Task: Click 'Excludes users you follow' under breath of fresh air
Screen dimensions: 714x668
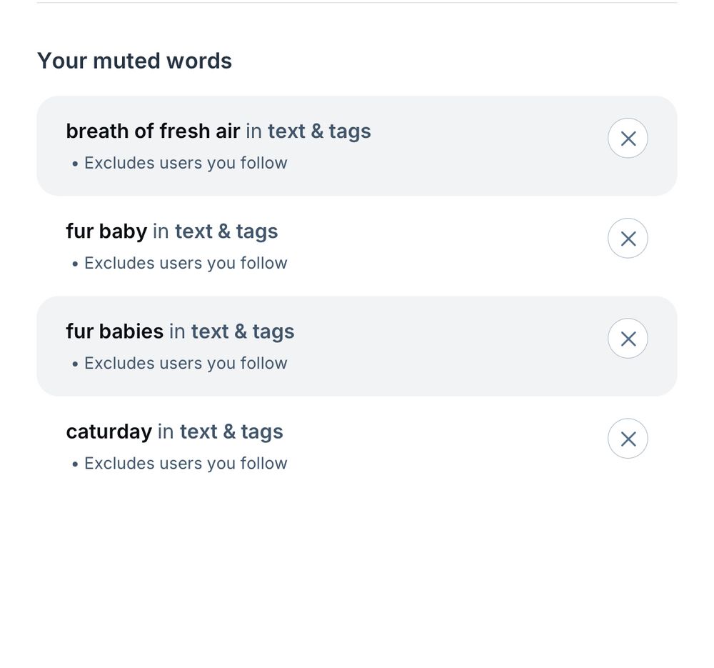Action: [x=186, y=163]
